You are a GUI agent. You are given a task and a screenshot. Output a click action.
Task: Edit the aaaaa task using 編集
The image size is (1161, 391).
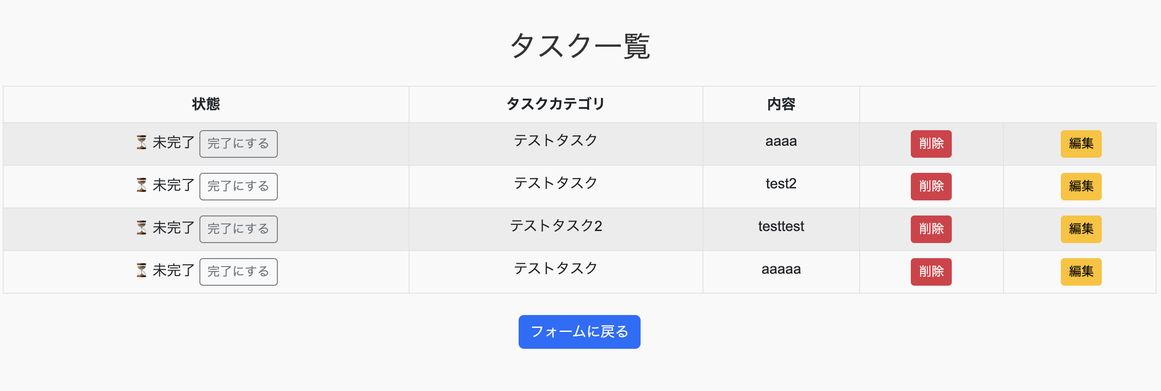pyautogui.click(x=1081, y=272)
